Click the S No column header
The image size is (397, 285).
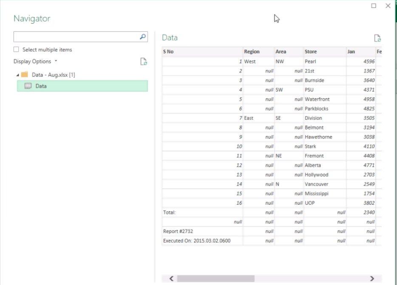tap(202, 52)
